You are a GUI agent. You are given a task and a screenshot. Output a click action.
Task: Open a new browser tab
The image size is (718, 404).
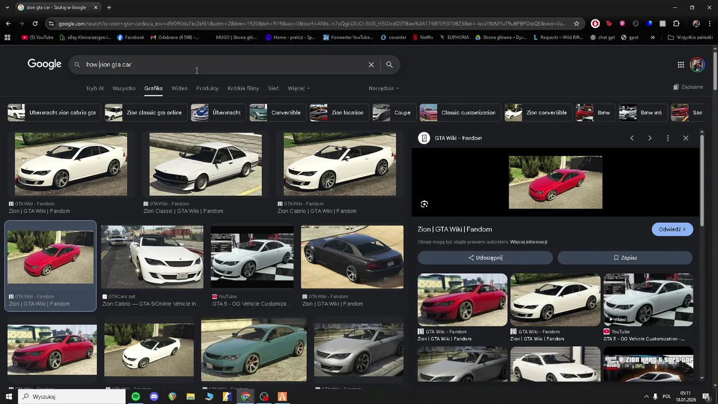109,8
